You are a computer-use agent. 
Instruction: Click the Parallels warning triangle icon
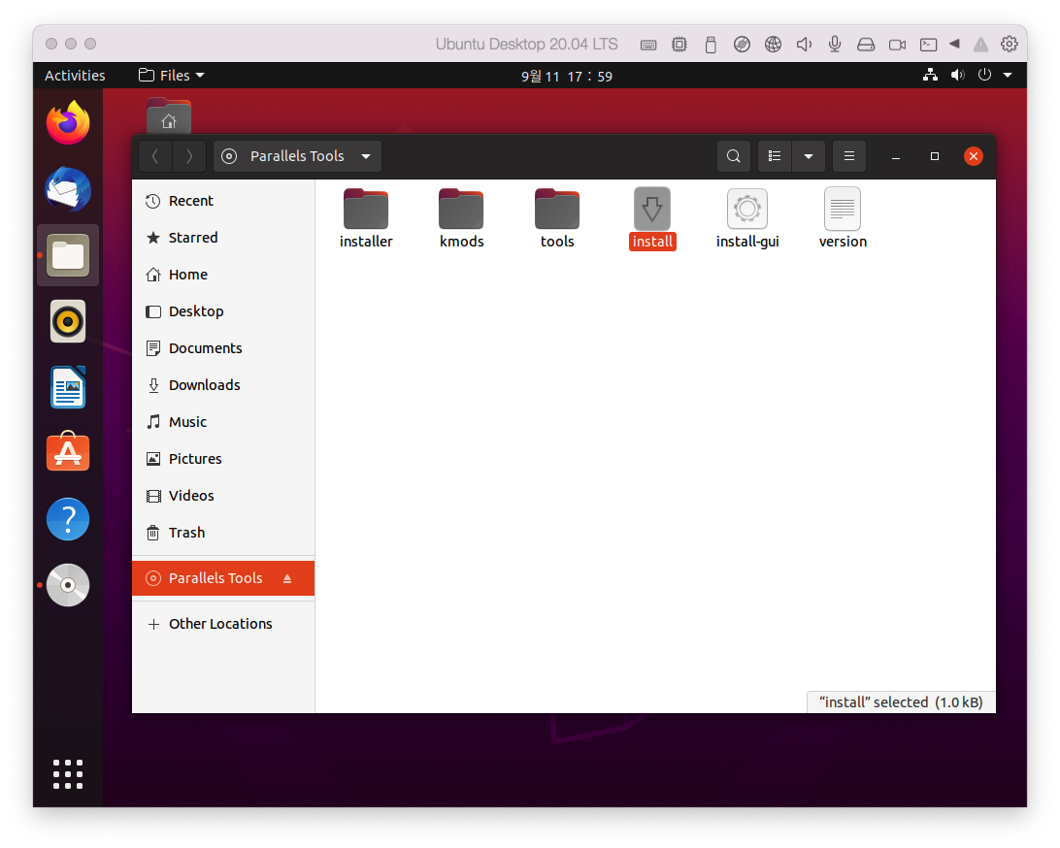(x=981, y=45)
